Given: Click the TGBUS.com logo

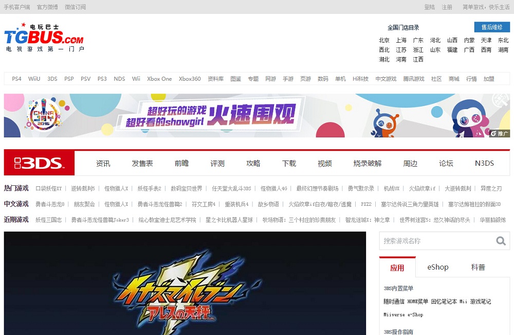Looking at the screenshot, I should (x=44, y=38).
